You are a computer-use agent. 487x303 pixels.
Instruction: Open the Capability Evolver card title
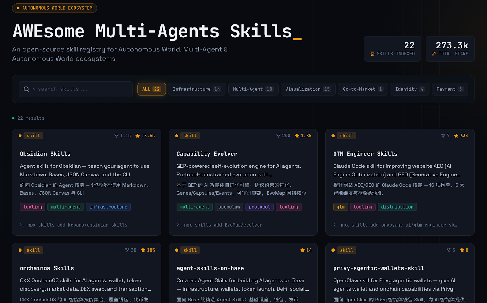(x=207, y=154)
